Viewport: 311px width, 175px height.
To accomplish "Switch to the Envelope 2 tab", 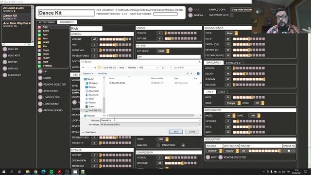I will 233,63.
